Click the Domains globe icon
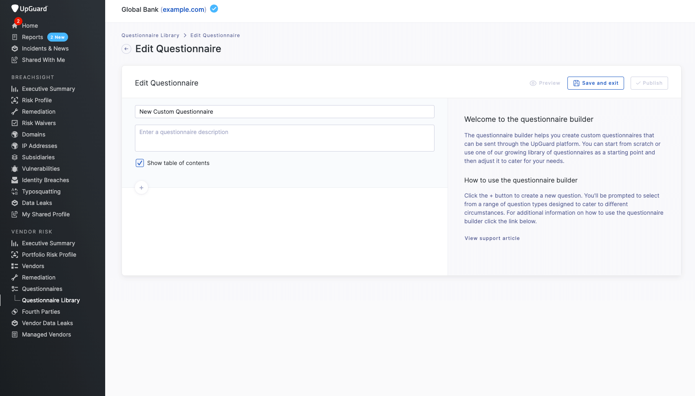The height and width of the screenshot is (396, 695). pyautogui.click(x=15, y=134)
